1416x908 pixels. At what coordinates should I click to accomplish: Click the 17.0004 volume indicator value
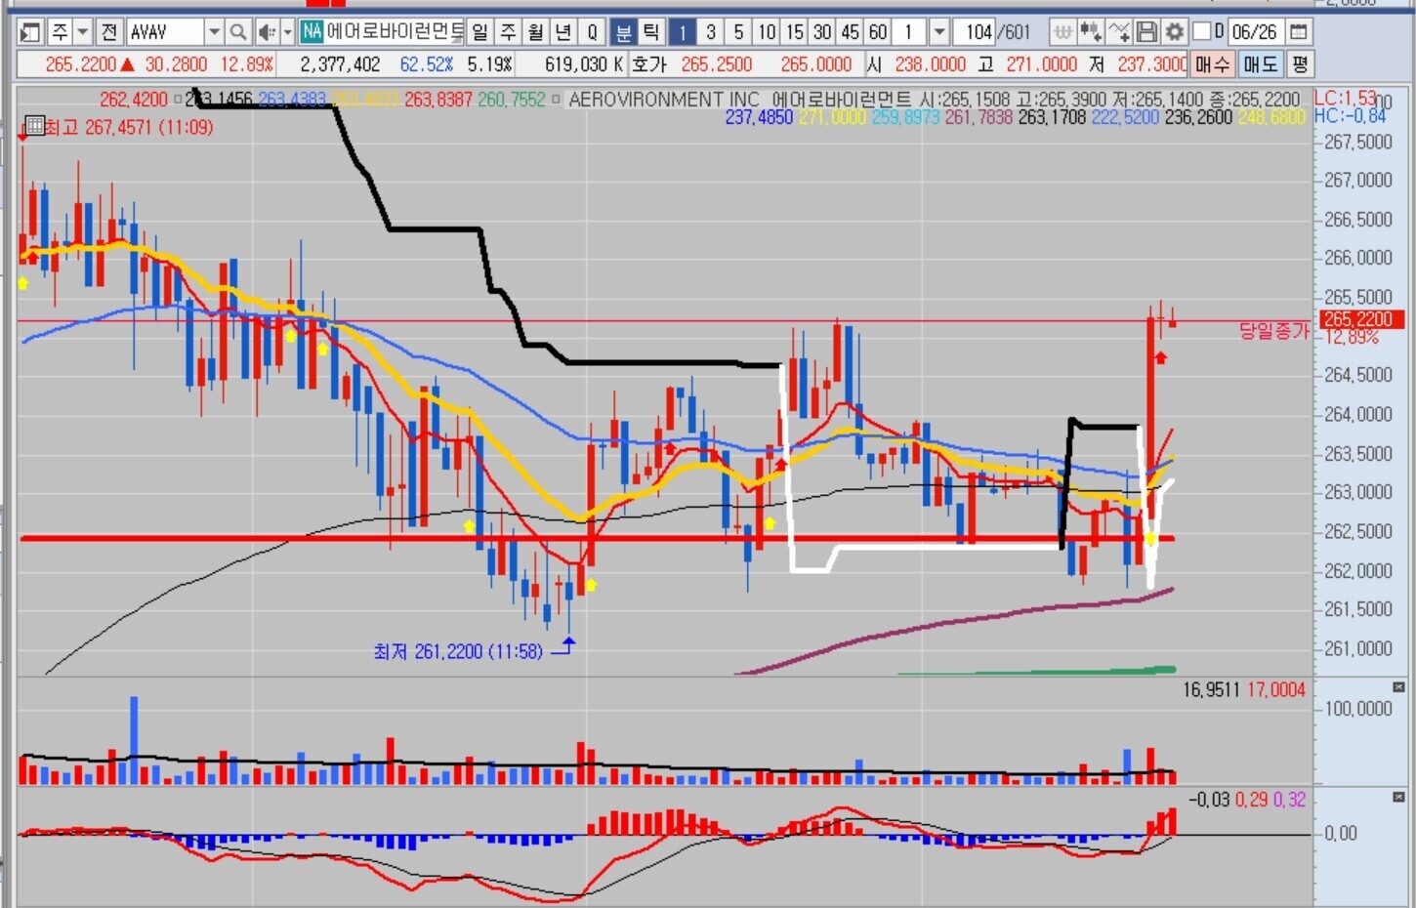pyautogui.click(x=1275, y=689)
